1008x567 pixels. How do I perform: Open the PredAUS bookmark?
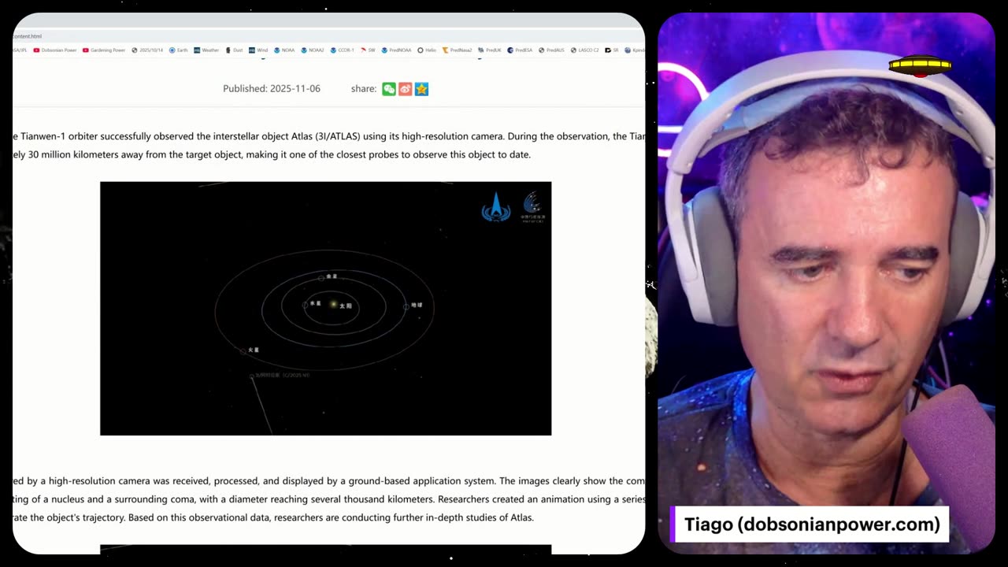(x=551, y=50)
